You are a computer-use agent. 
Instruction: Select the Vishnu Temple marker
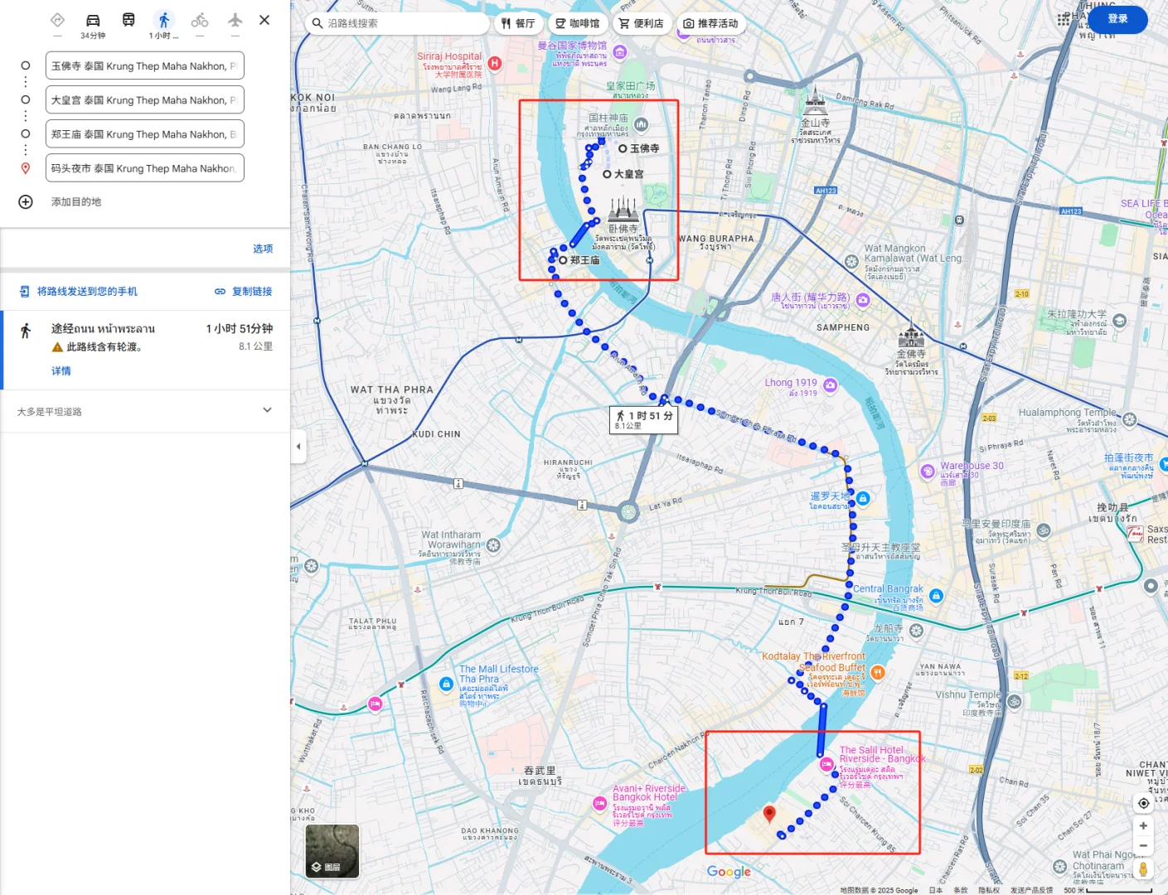(x=1014, y=702)
